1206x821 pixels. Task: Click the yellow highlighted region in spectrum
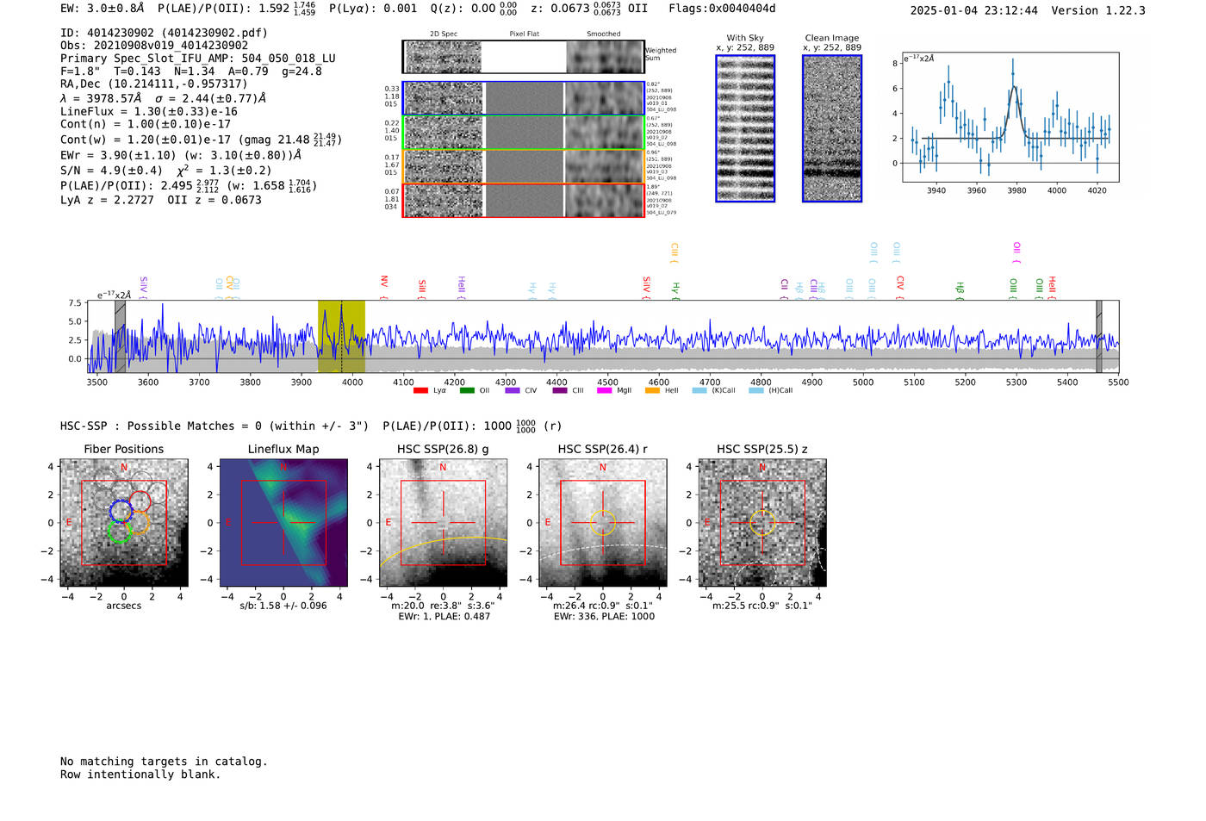tap(341, 337)
